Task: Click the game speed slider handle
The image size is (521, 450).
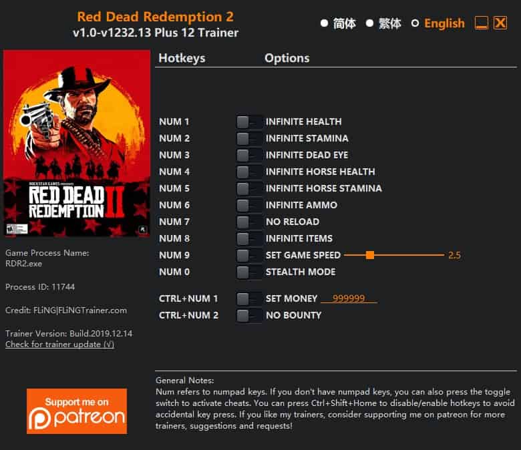Action: tap(370, 255)
